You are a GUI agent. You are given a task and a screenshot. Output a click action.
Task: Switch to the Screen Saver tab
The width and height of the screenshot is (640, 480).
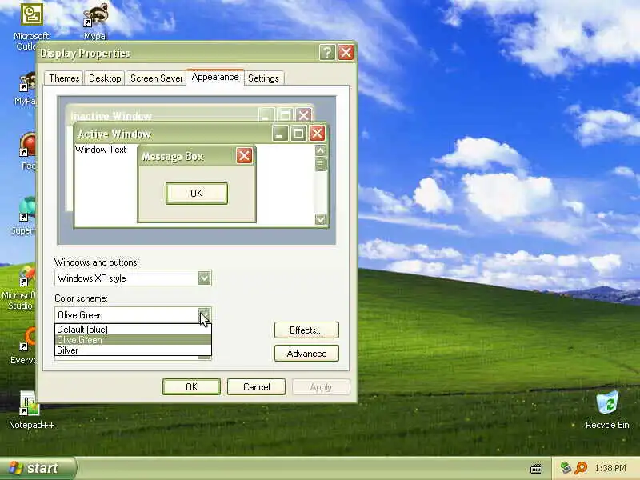pyautogui.click(x=156, y=78)
